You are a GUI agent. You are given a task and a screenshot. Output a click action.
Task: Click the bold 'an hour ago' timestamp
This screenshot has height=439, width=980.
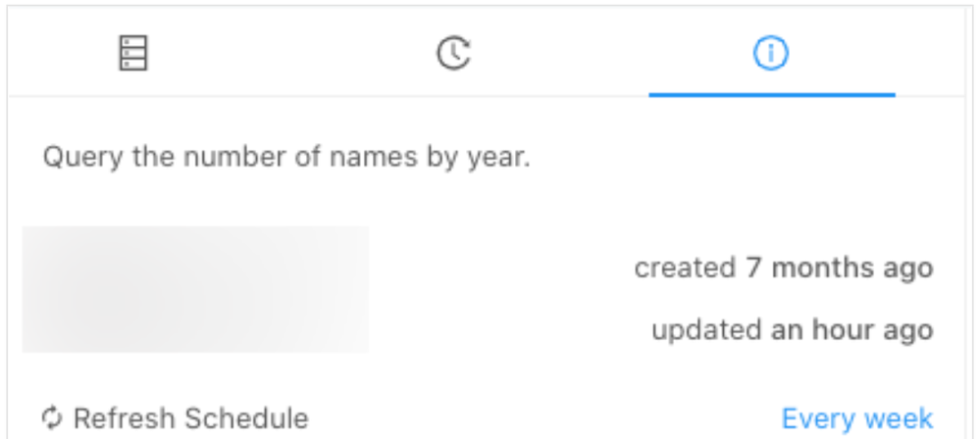(851, 329)
